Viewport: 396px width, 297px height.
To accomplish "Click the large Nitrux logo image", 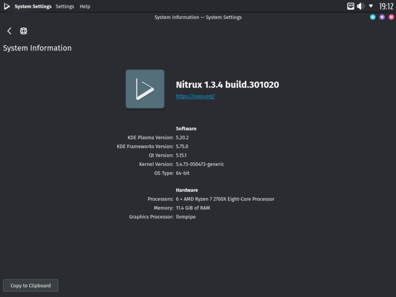I will [145, 89].
